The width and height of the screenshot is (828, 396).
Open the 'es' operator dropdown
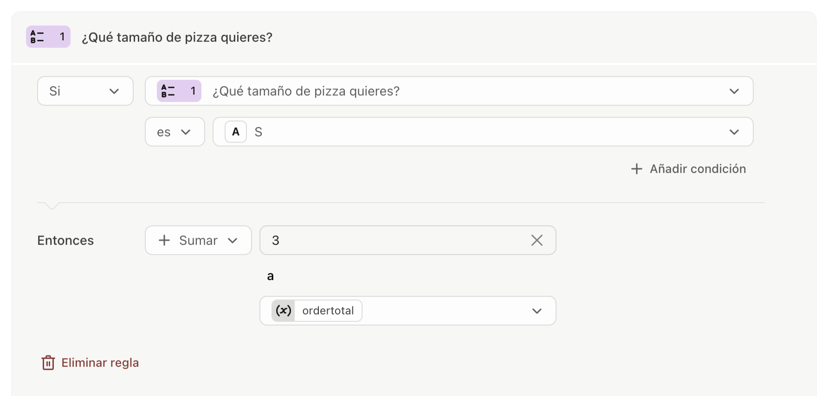pyautogui.click(x=175, y=132)
